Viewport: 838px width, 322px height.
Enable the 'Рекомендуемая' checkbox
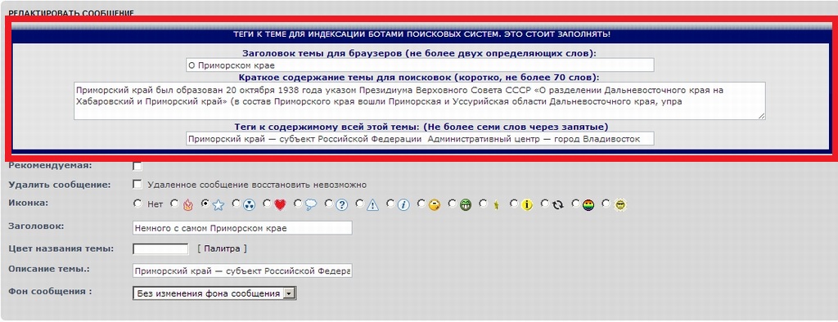(x=137, y=166)
